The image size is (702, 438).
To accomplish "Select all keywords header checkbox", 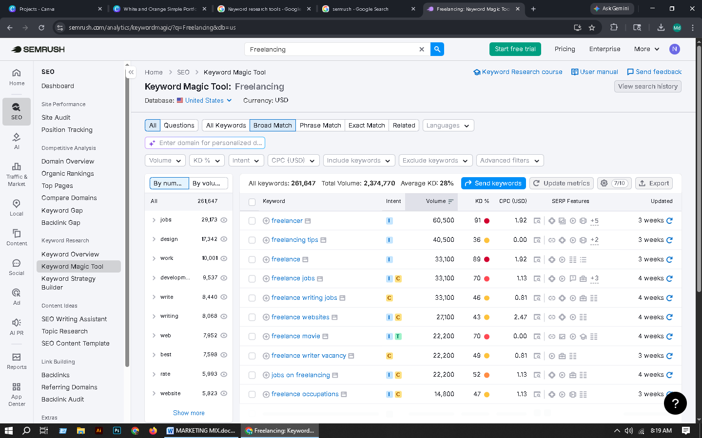I will (252, 202).
